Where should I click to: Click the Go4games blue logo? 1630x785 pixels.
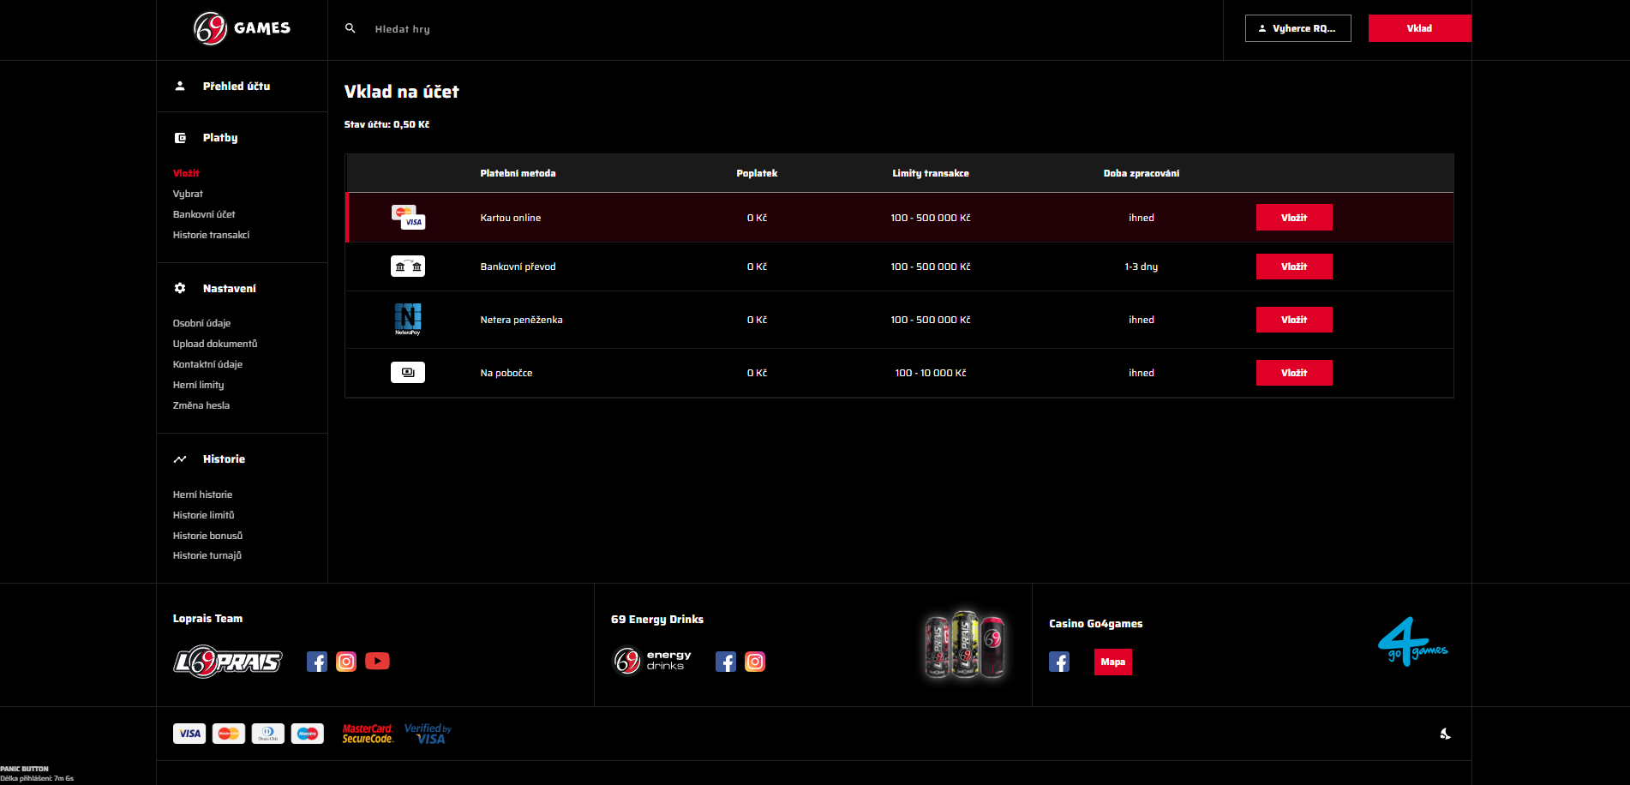pos(1412,641)
